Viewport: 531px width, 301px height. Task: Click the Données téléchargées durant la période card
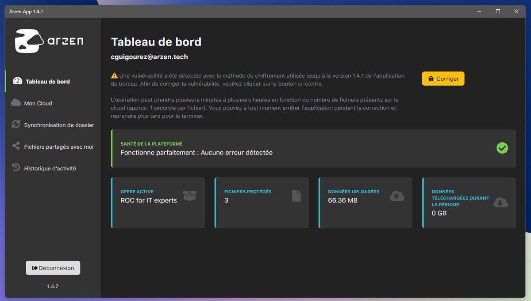(469, 203)
